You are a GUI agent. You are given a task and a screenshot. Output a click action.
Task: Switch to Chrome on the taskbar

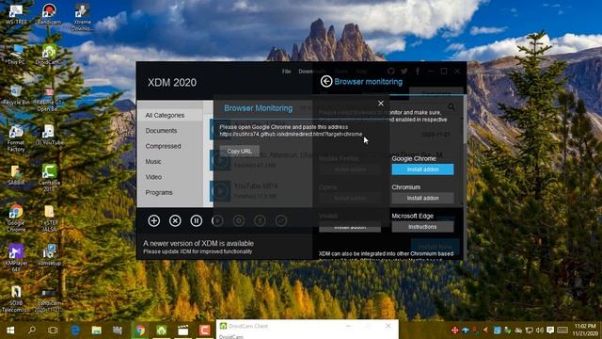pos(140,331)
